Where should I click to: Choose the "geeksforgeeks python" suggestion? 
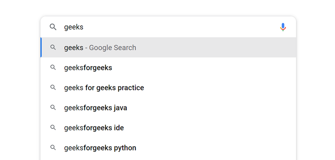[100, 148]
